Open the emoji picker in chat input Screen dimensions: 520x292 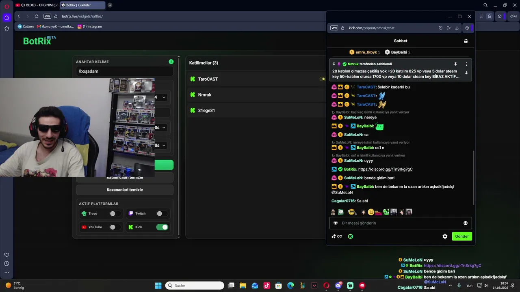coord(466,223)
